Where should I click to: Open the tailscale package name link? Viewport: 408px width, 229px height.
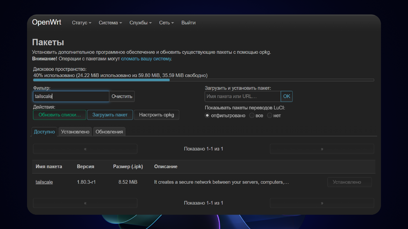tap(44, 182)
